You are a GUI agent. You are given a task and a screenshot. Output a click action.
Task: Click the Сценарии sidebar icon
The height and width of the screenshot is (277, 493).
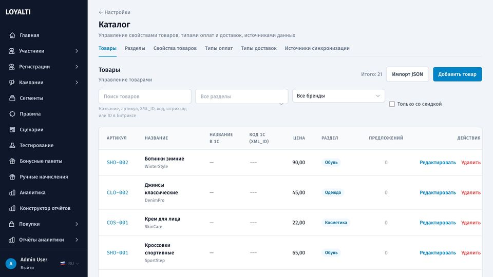(x=12, y=129)
